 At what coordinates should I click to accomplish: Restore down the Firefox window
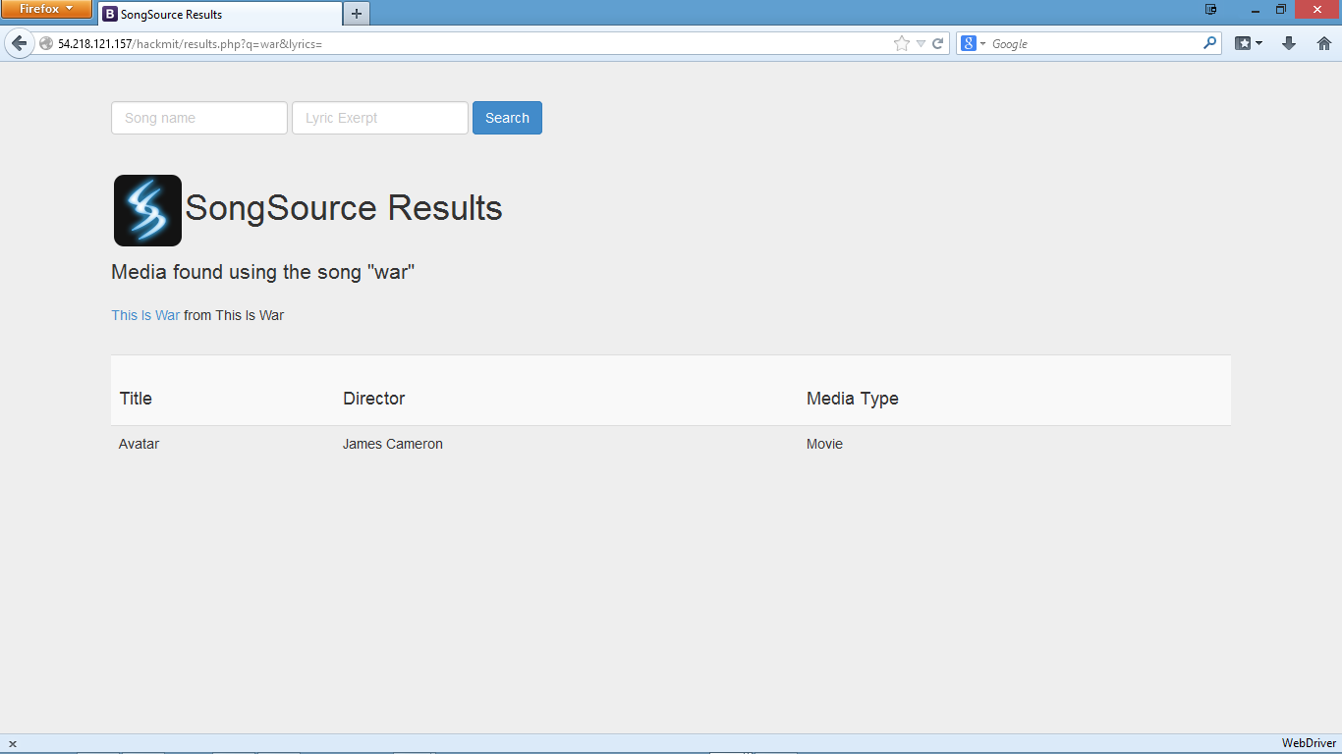[1281, 9]
